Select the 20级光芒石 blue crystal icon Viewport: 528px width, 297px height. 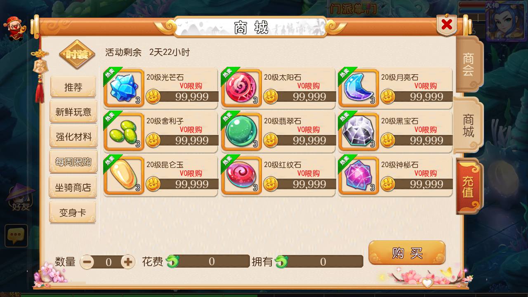pos(124,88)
